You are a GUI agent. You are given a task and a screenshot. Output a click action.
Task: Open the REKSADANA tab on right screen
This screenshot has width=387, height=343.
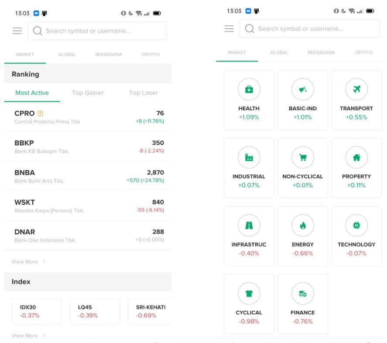322,52
